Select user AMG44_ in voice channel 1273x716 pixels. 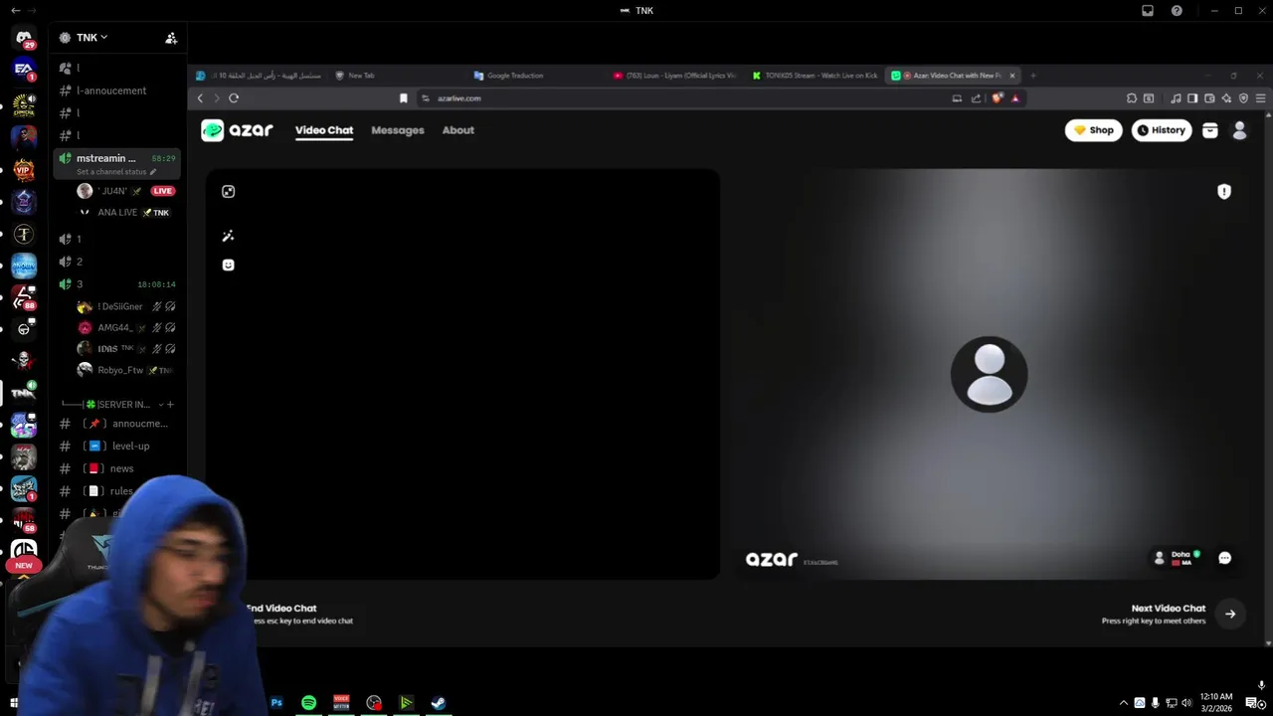click(126, 327)
